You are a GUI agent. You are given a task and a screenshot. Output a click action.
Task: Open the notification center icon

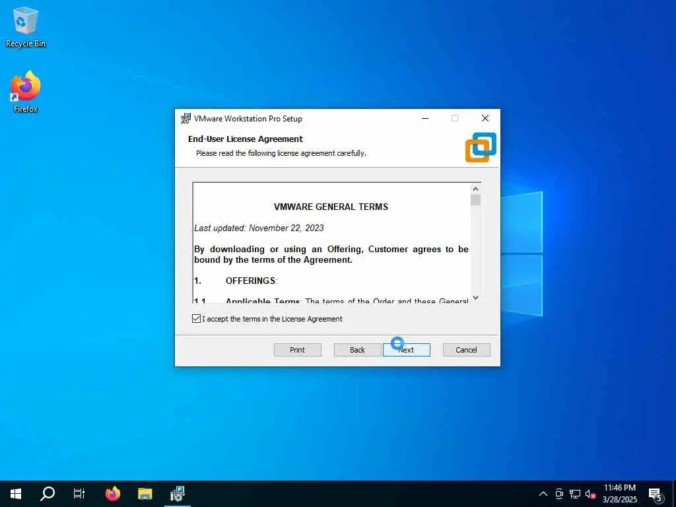click(x=656, y=494)
